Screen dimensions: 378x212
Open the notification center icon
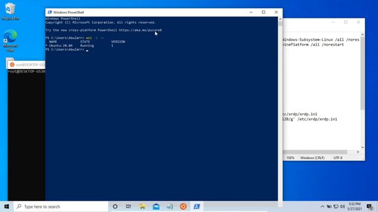click(370, 207)
